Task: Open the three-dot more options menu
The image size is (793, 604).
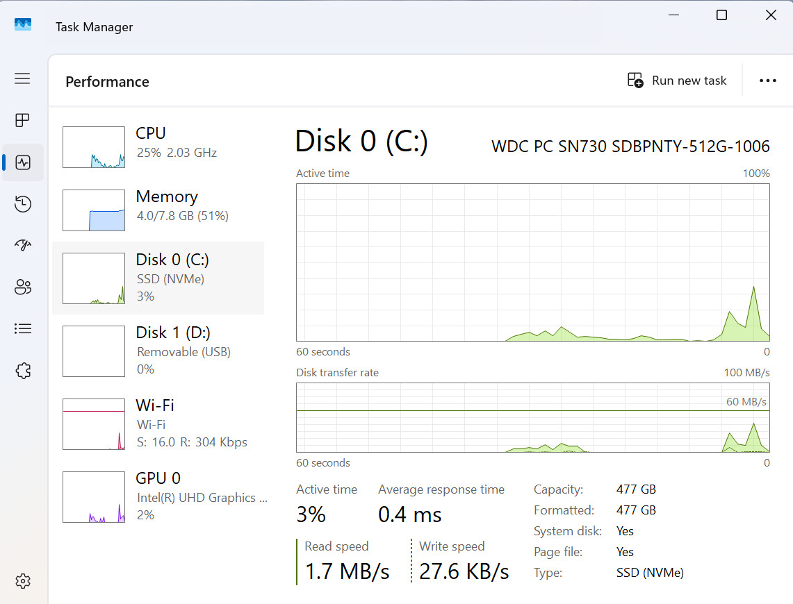Action: pos(767,81)
